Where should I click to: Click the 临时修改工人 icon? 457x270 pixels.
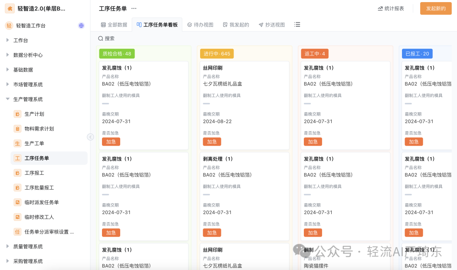(17, 217)
